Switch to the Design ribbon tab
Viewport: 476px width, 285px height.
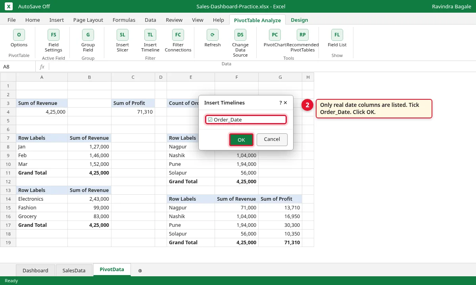299,20
